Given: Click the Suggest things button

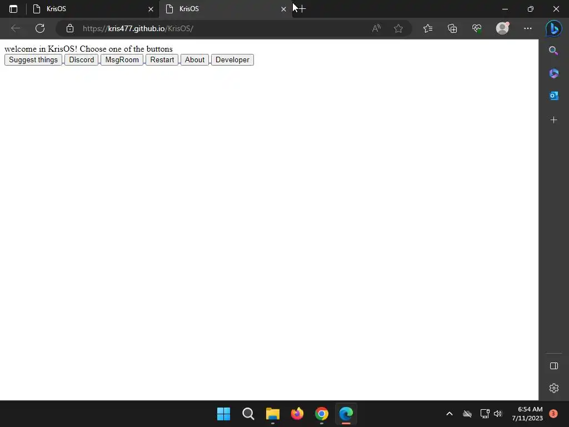Looking at the screenshot, I should tap(33, 60).
